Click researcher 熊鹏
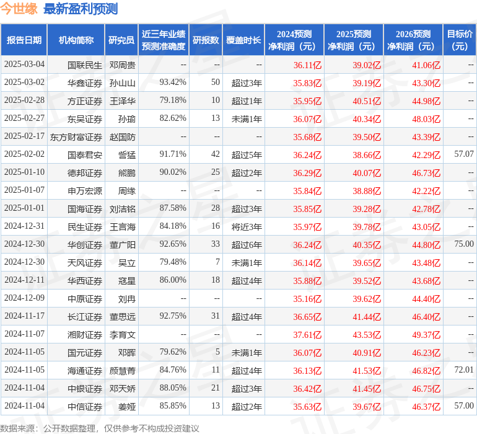Image resolution: width=477 pixels, height=434 pixels. point(127,173)
